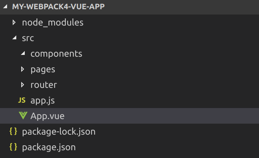
Task: Click the braces icon beside package-lock.json
Action: pos(13,131)
